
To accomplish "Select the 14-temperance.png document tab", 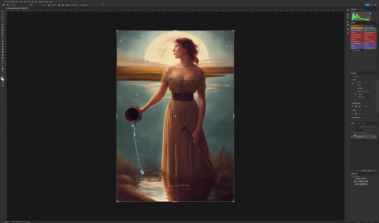I will click(17, 8).
